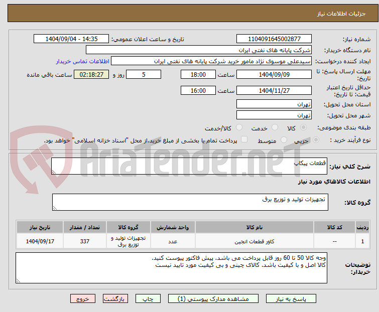Select the متوسط purchase type radio
This screenshot has height=312, width=379.
(284, 140)
